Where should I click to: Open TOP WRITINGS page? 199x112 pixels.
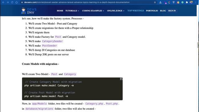(x=136, y=11)
